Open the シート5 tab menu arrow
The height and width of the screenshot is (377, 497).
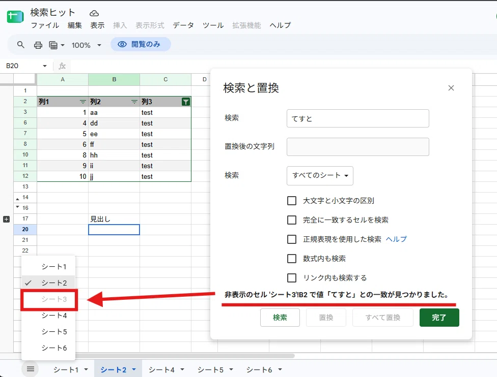(x=231, y=369)
